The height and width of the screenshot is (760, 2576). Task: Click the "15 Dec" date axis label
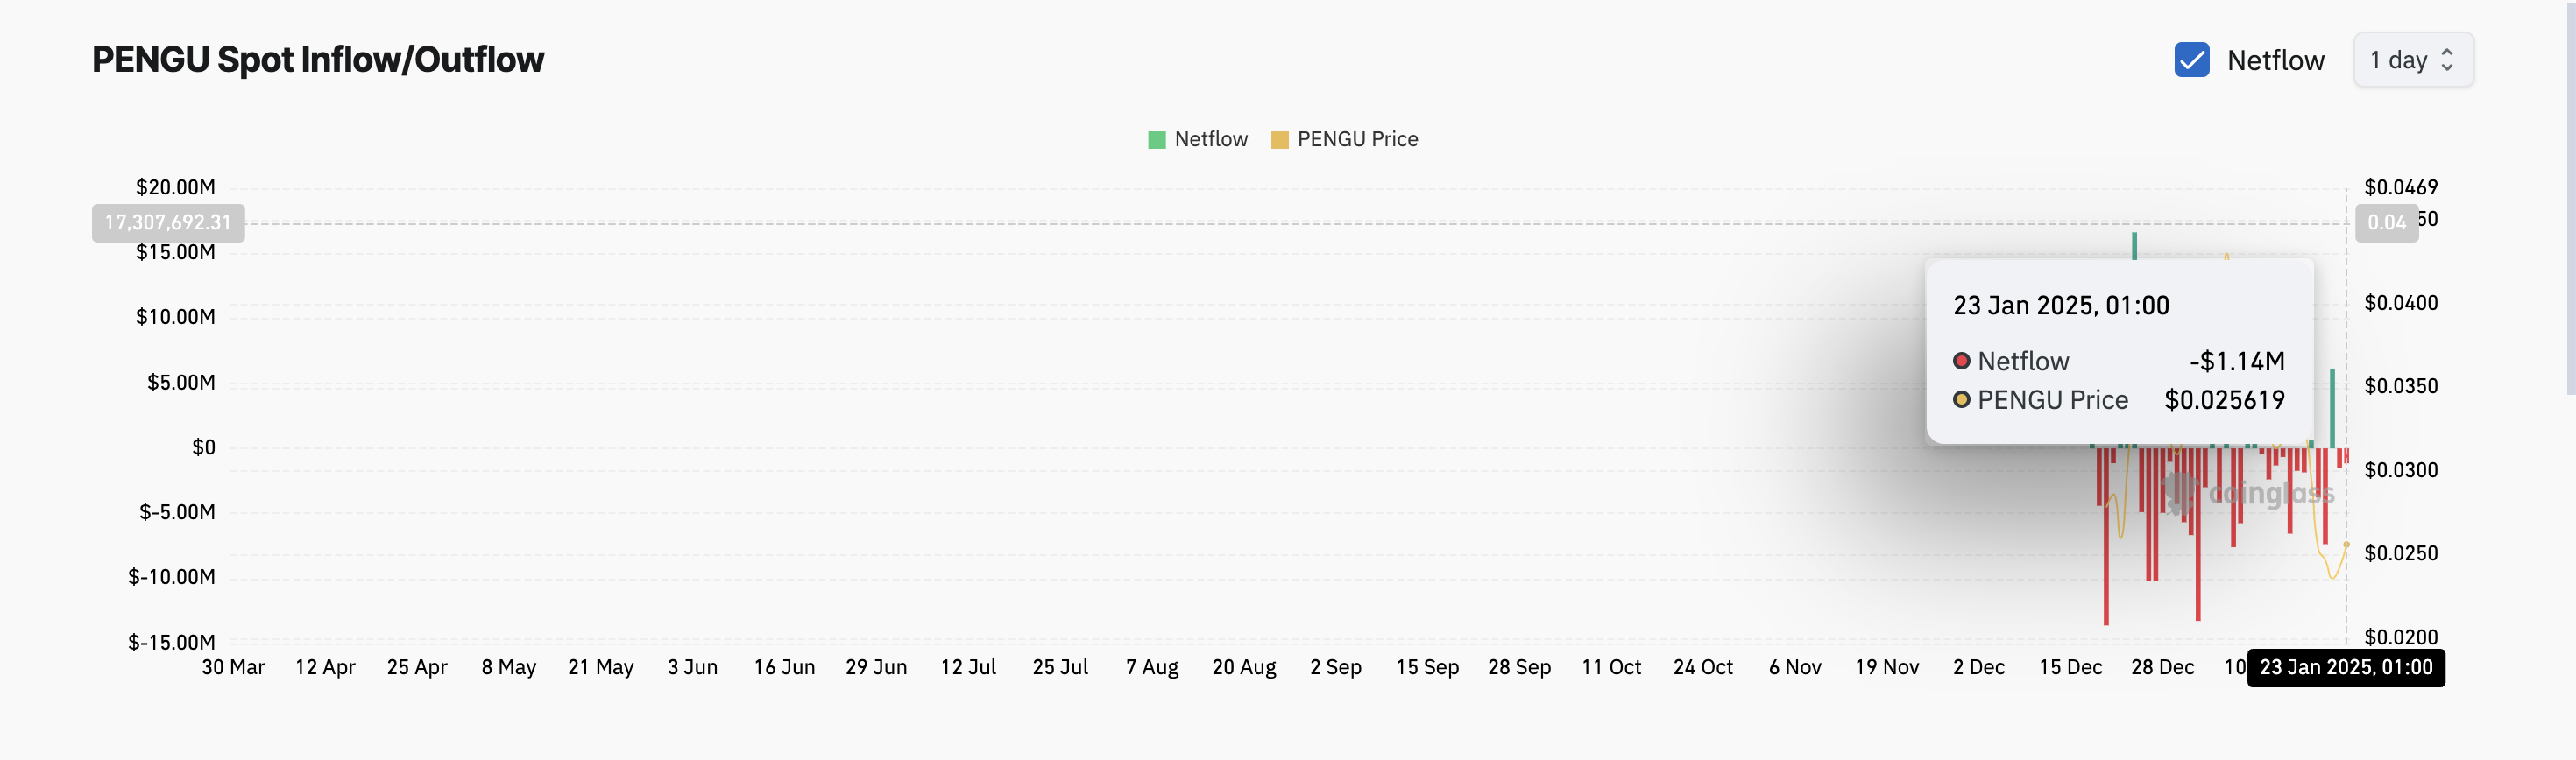point(2070,667)
